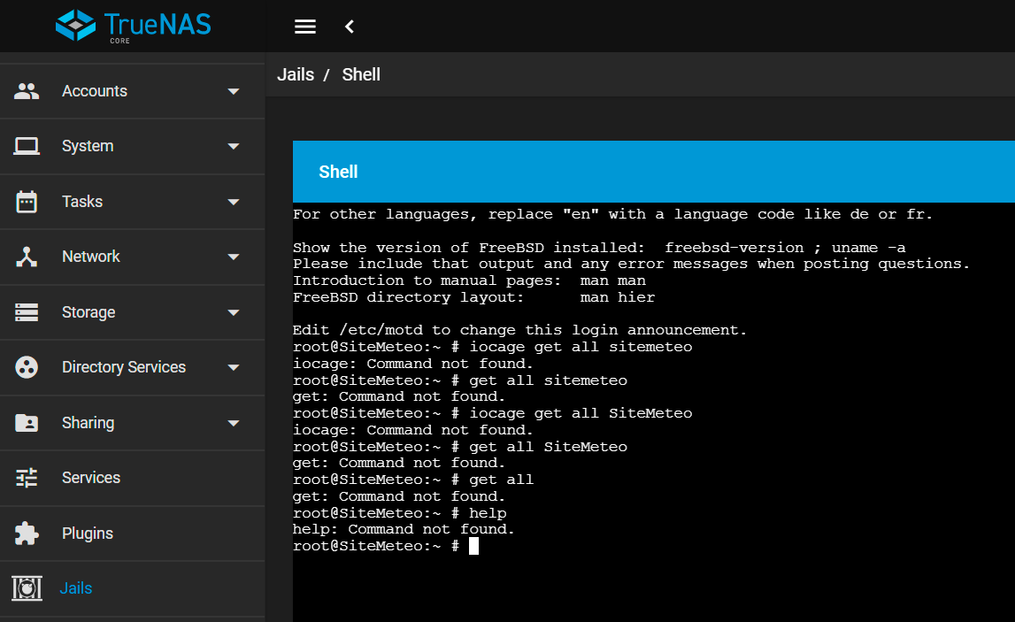Expand the System dropdown arrow
1015x622 pixels.
click(234, 146)
